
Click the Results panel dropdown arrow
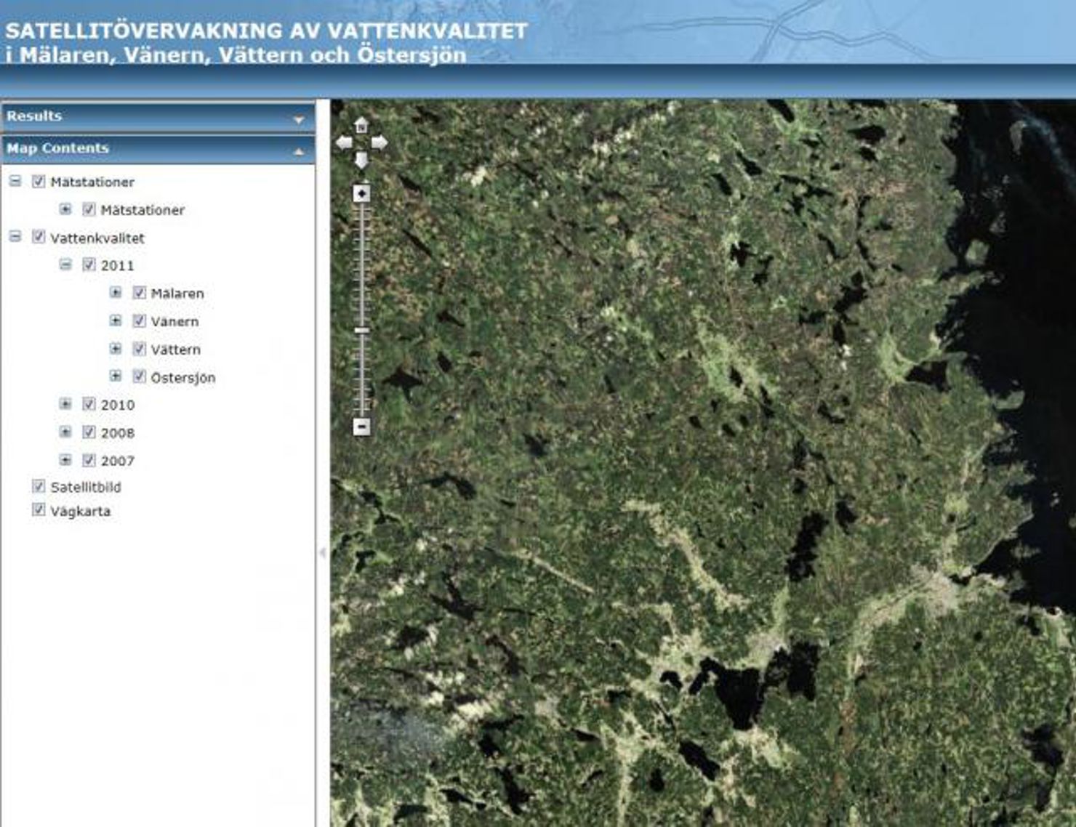pyautogui.click(x=298, y=116)
